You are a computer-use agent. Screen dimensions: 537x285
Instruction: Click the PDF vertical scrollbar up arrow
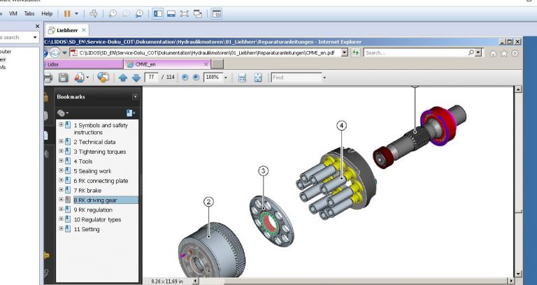click(518, 89)
